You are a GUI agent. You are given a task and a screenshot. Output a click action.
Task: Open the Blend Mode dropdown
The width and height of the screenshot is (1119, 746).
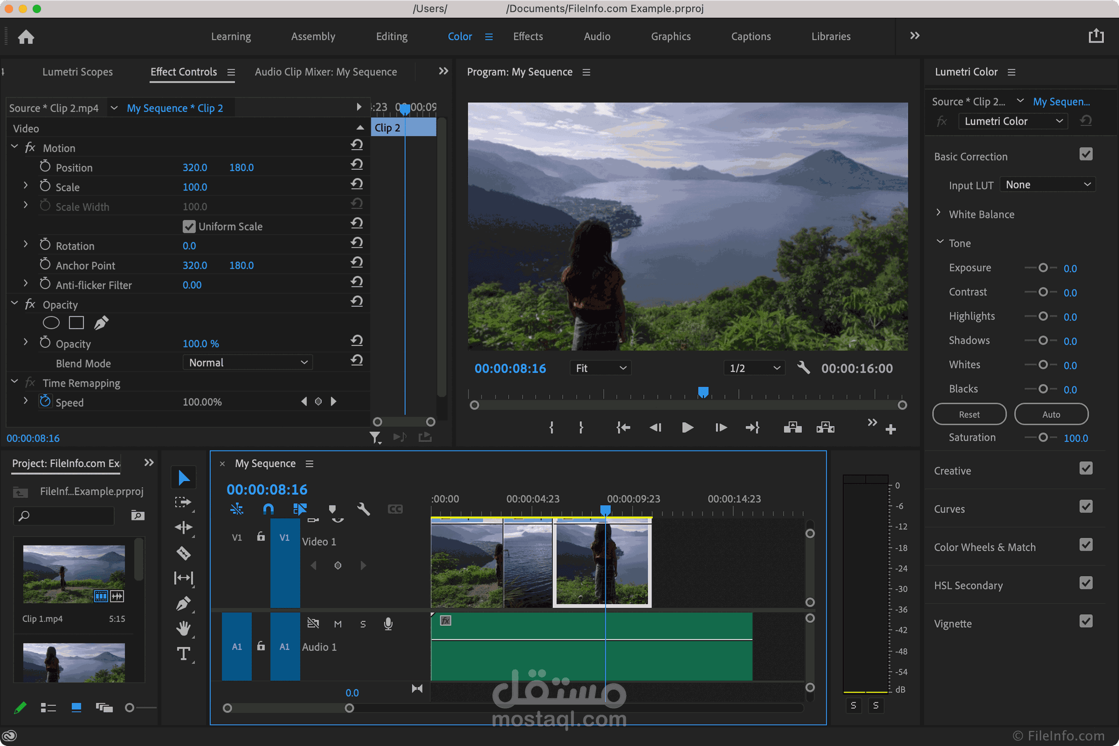point(248,363)
